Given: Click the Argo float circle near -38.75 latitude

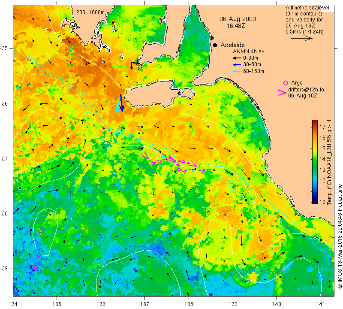Looking at the screenshot, I should (x=39, y=255).
